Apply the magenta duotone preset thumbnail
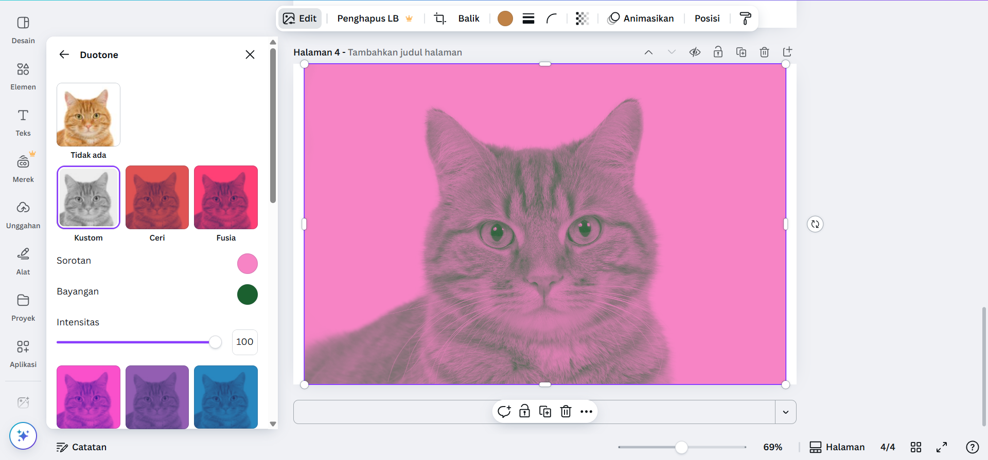 tap(89, 397)
